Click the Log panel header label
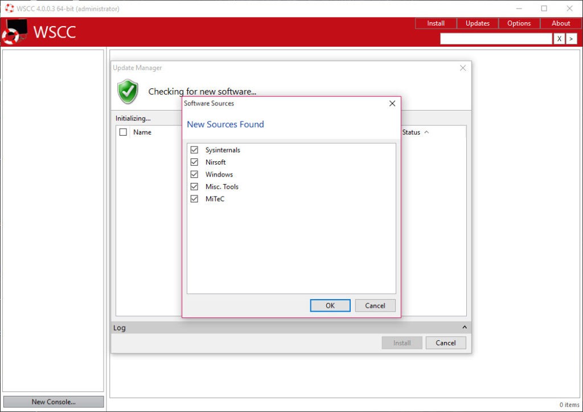583x412 pixels. click(120, 328)
